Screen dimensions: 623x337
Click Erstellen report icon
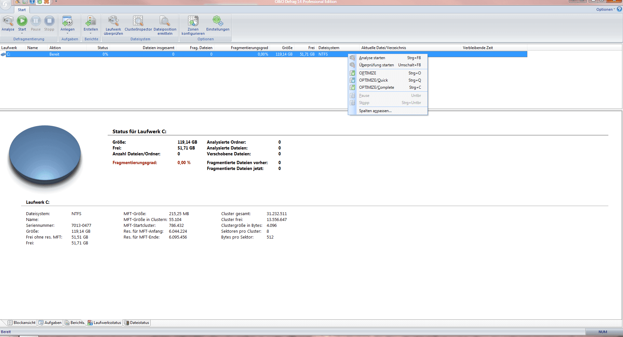[90, 21]
